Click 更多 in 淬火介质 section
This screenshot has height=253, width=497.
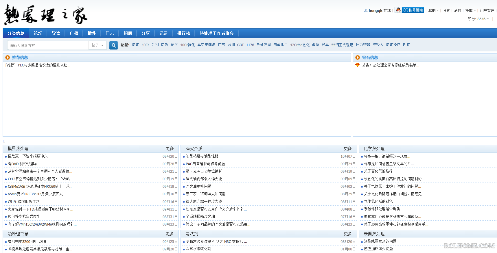(x=348, y=148)
